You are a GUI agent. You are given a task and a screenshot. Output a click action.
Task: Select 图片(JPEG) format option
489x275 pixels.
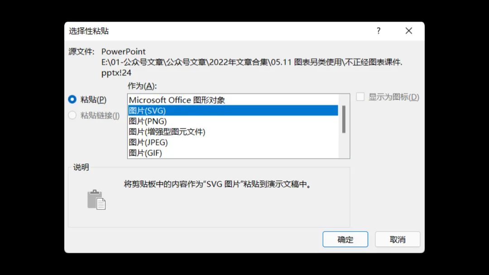(233, 142)
